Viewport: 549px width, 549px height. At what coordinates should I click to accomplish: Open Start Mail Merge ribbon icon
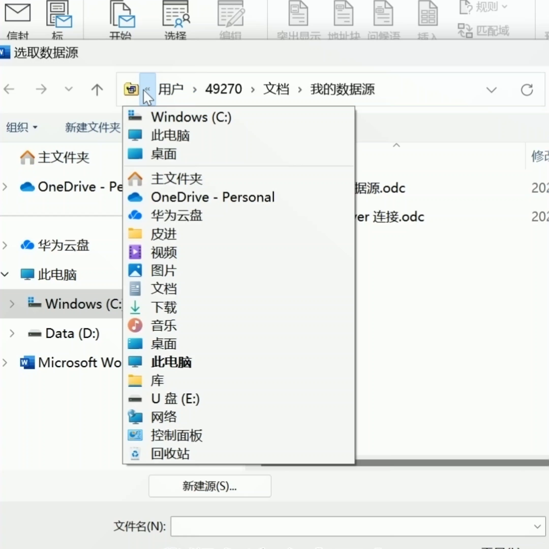pyautogui.click(x=122, y=14)
